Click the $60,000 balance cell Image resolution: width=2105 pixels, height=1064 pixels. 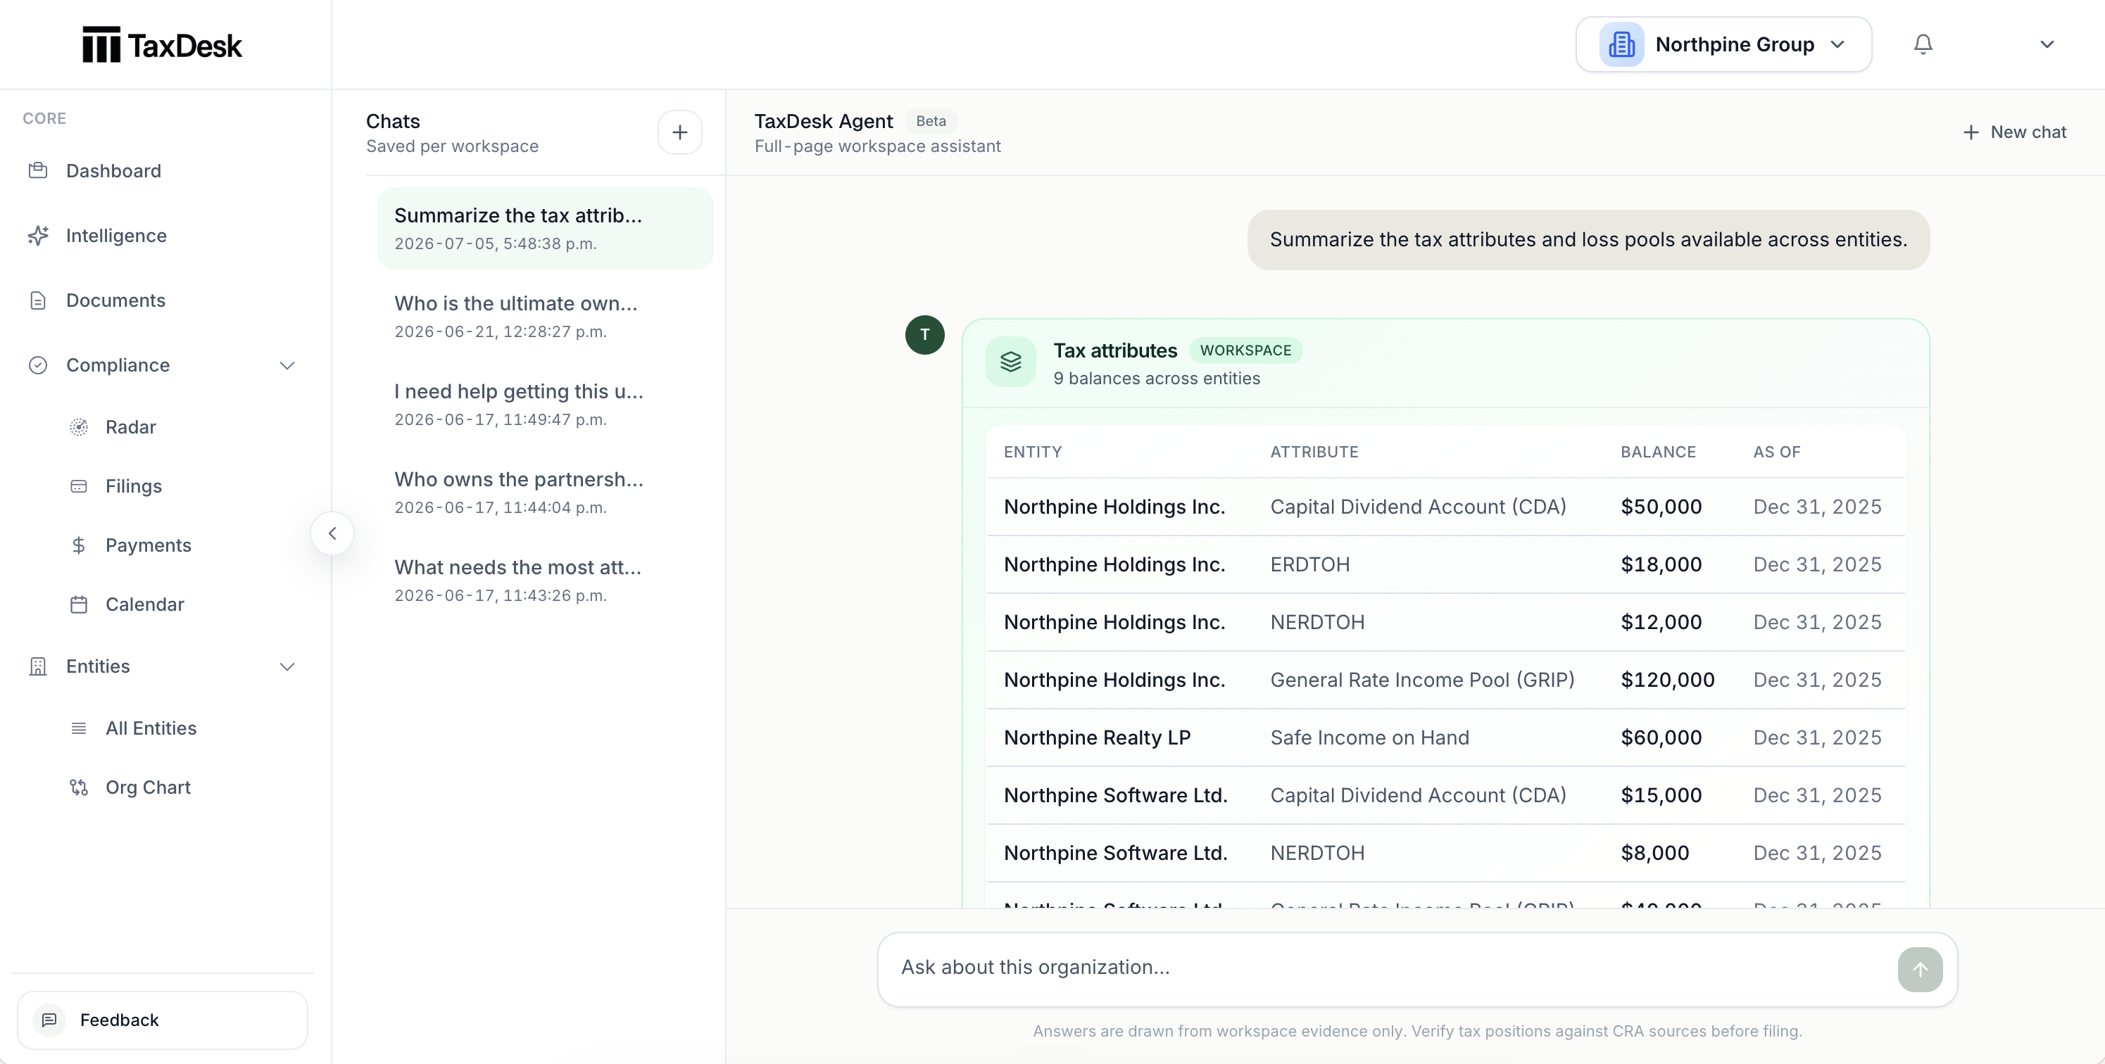point(1661,737)
